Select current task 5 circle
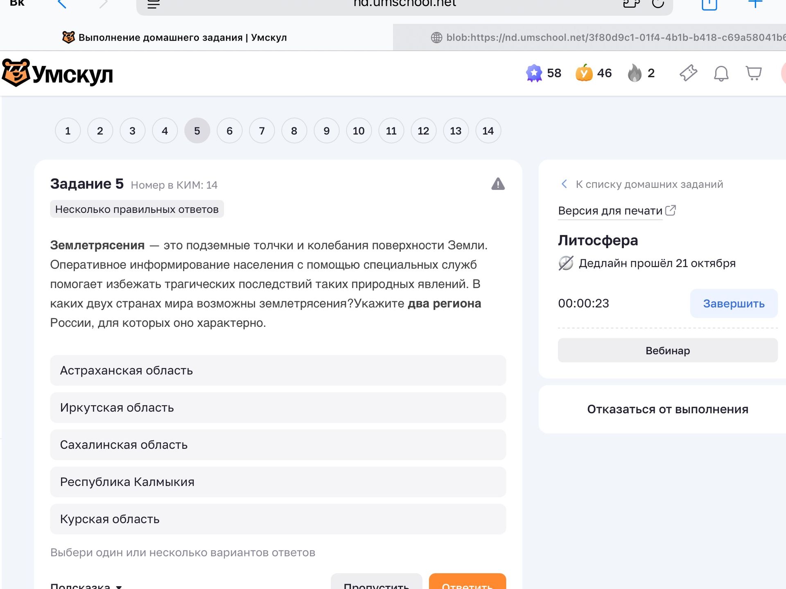This screenshot has width=786, height=589. [197, 131]
